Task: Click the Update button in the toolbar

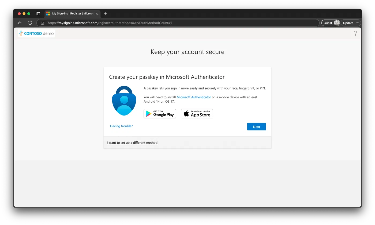Action: [348, 23]
